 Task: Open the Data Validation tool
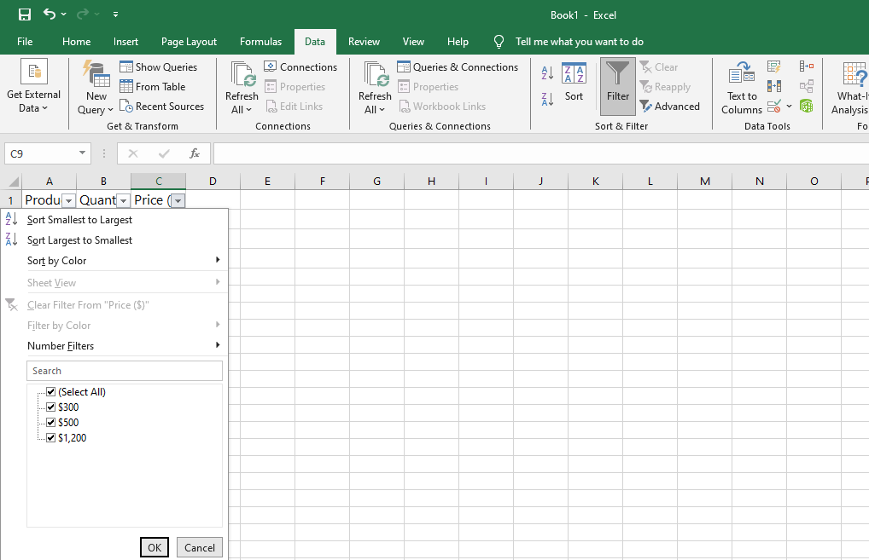tap(773, 106)
